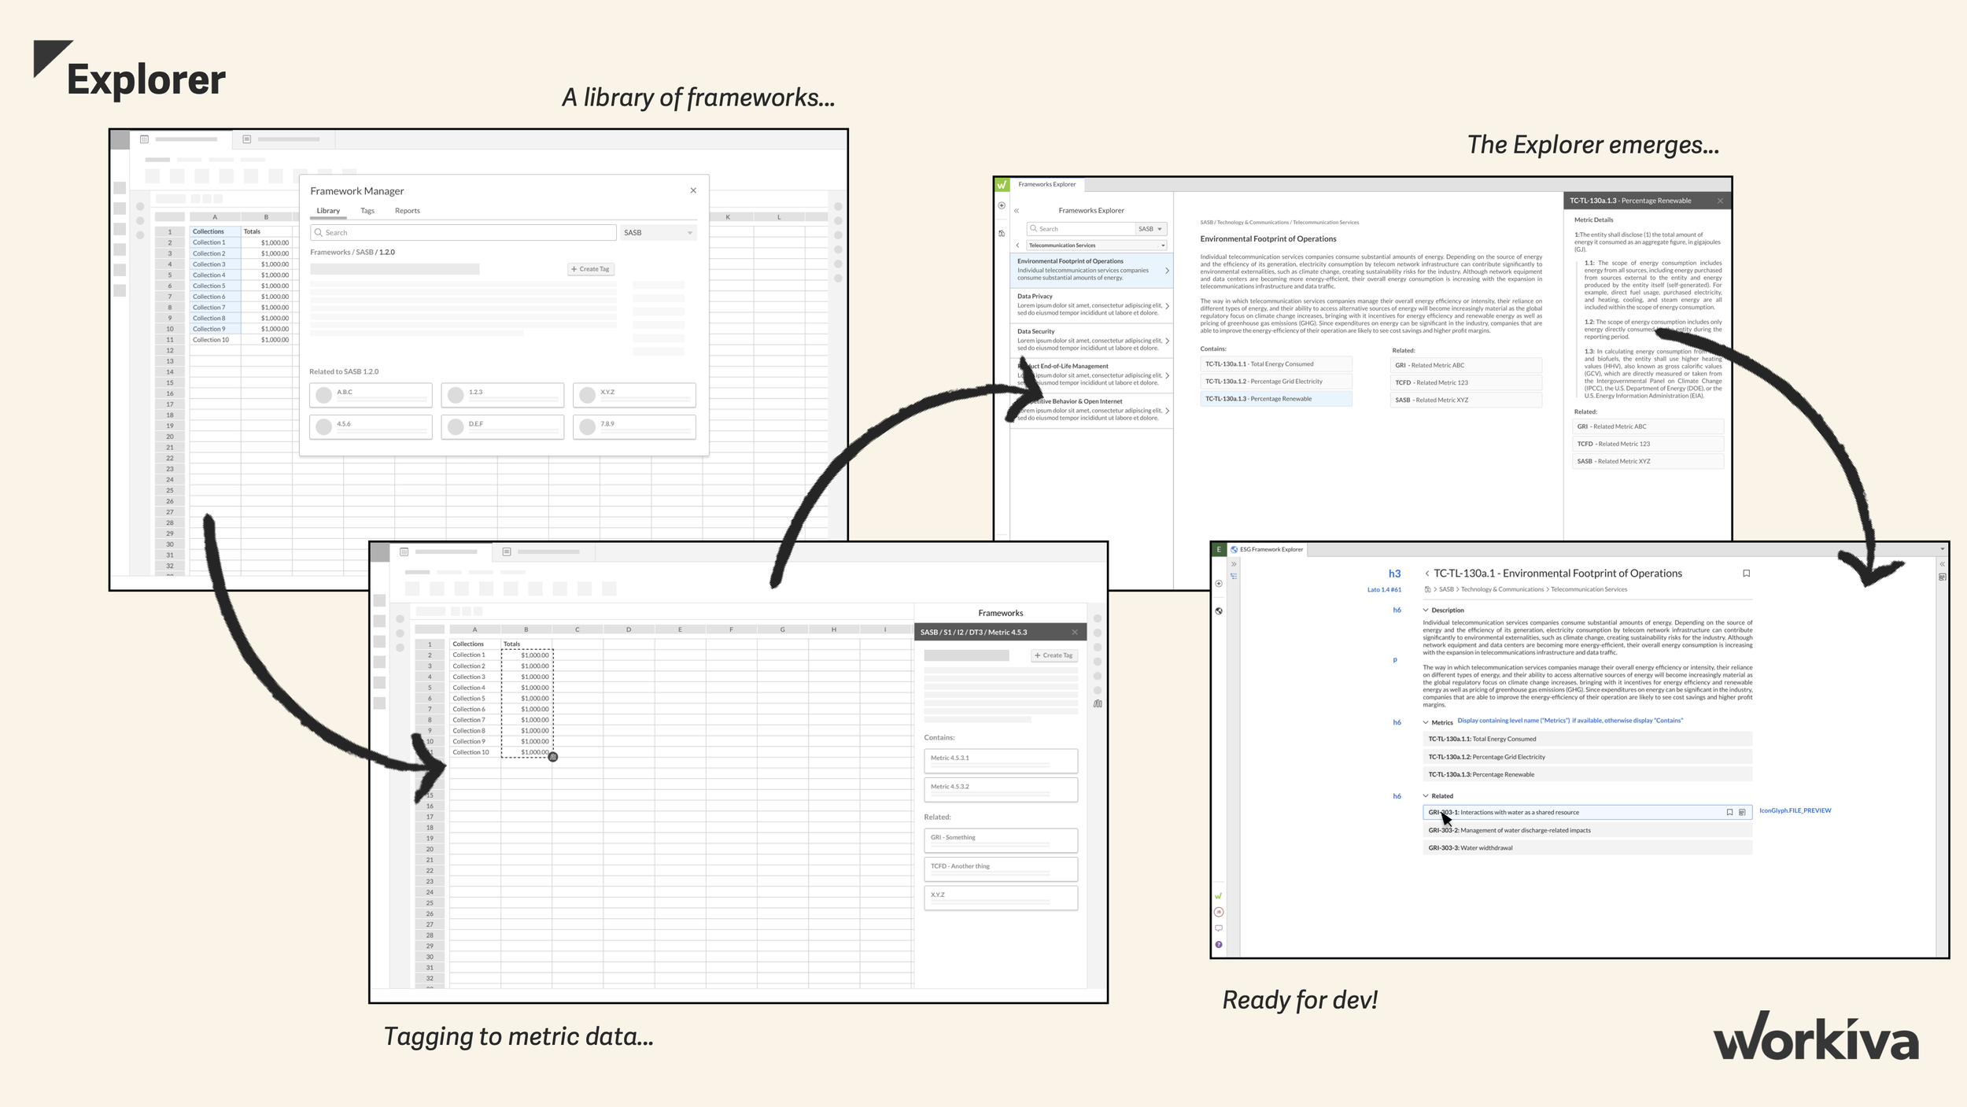The image size is (1967, 1107).
Task: Open SASB dropdown in Framework Manager
Action: 659,233
